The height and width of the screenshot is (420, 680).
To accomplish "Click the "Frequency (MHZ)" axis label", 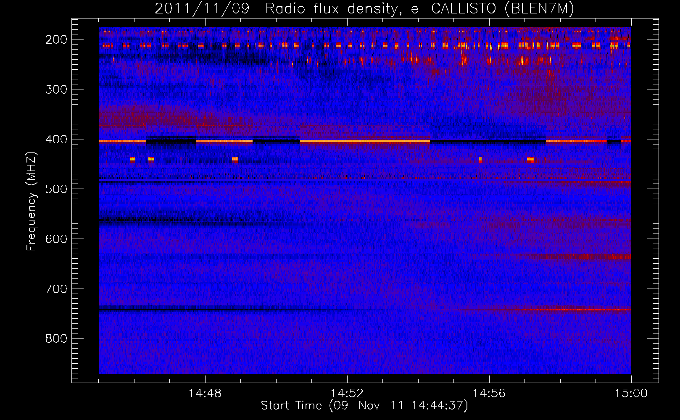I will (x=32, y=201).
